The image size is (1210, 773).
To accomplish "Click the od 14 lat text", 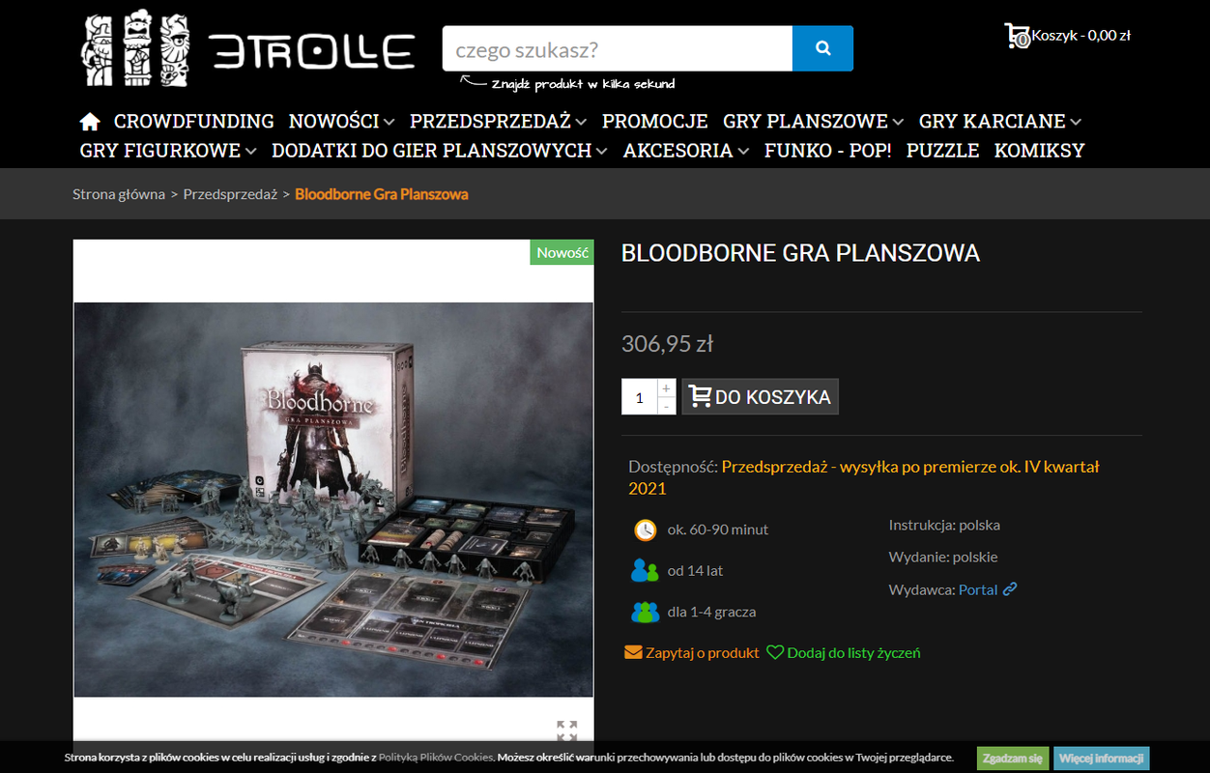I will click(x=696, y=571).
